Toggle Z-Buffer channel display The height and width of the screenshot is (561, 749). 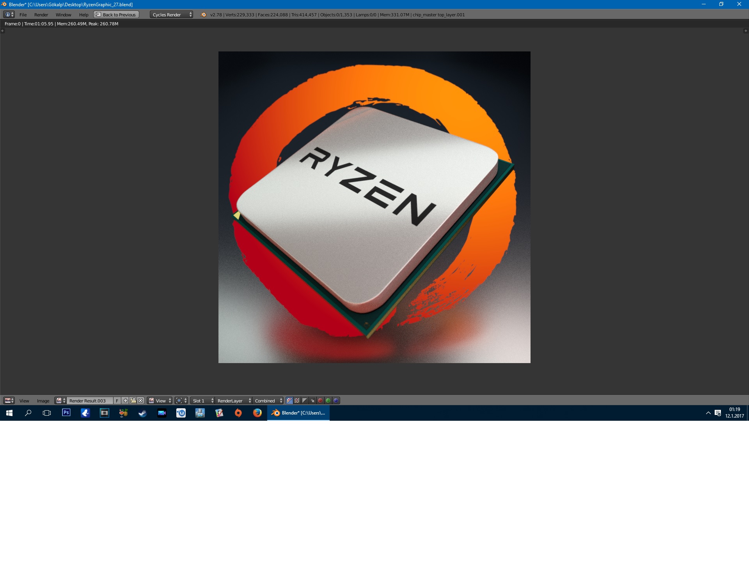tap(312, 400)
